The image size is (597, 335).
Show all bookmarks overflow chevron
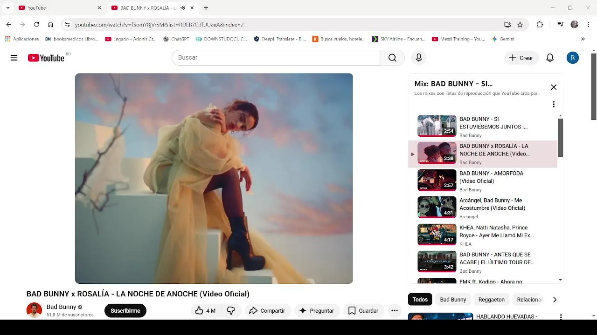click(x=583, y=39)
